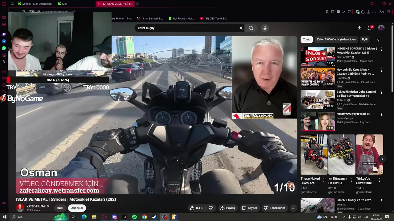The image size is (394, 221).
Task: Open Task View on the taskbar
Action: [x=74, y=217]
